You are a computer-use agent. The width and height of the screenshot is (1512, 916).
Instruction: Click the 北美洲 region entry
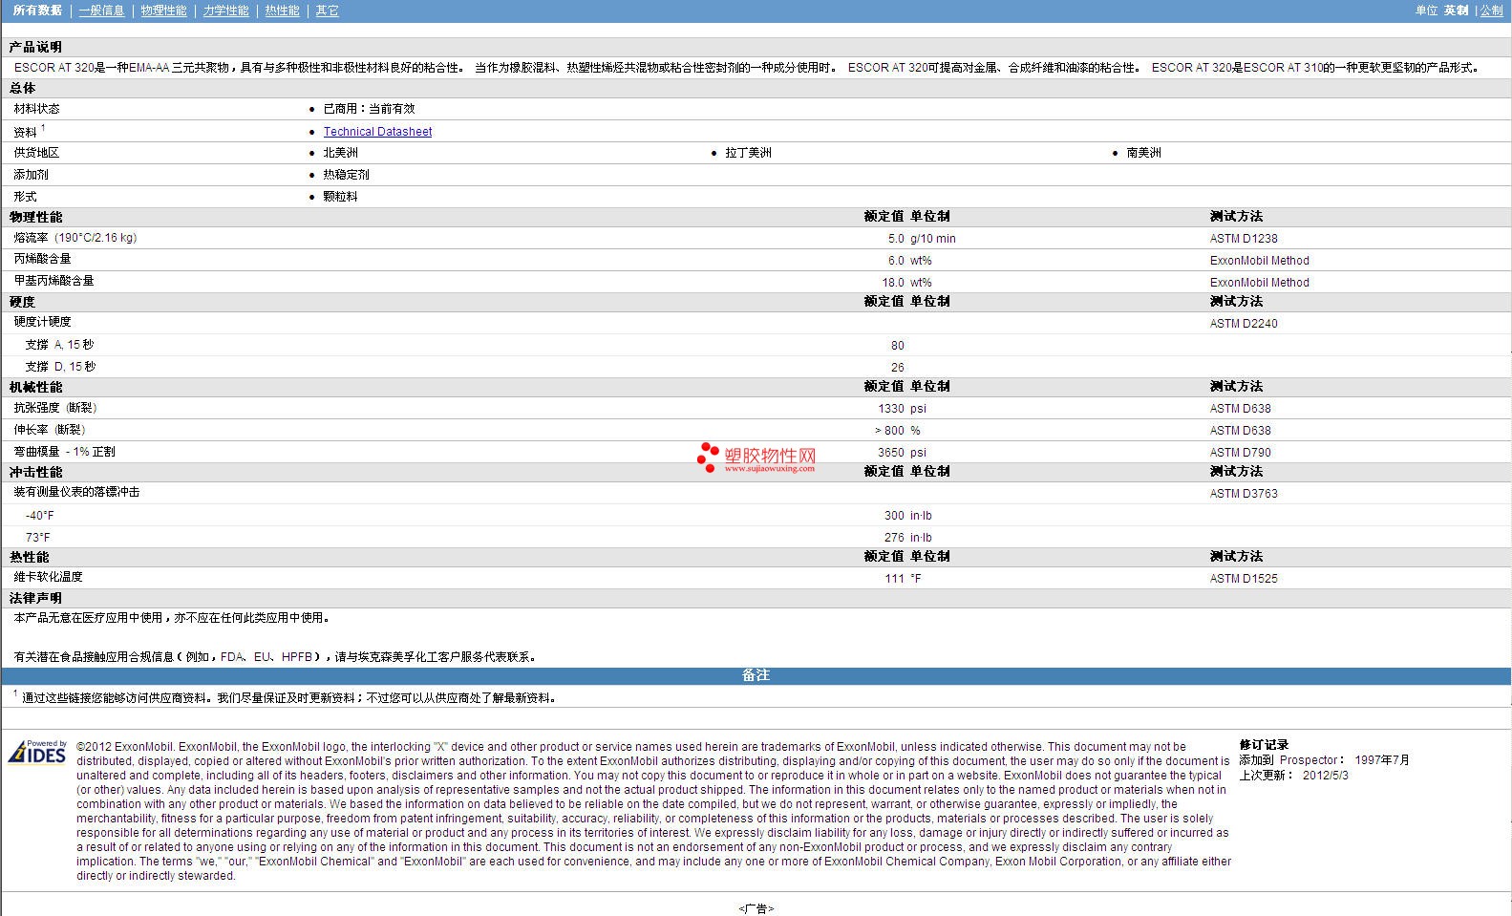(x=340, y=153)
